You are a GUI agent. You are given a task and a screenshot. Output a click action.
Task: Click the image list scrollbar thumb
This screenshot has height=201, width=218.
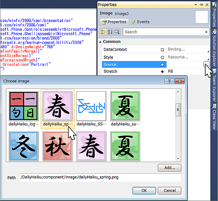tap(178, 110)
